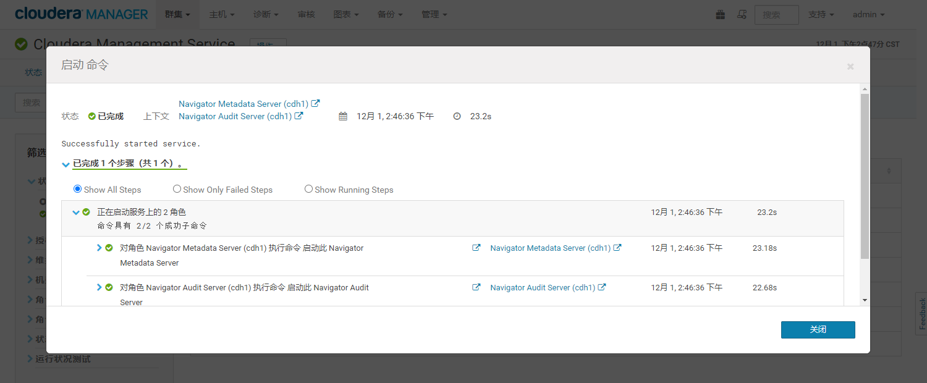Select the Show Running Steps radio button

pyautogui.click(x=308, y=189)
